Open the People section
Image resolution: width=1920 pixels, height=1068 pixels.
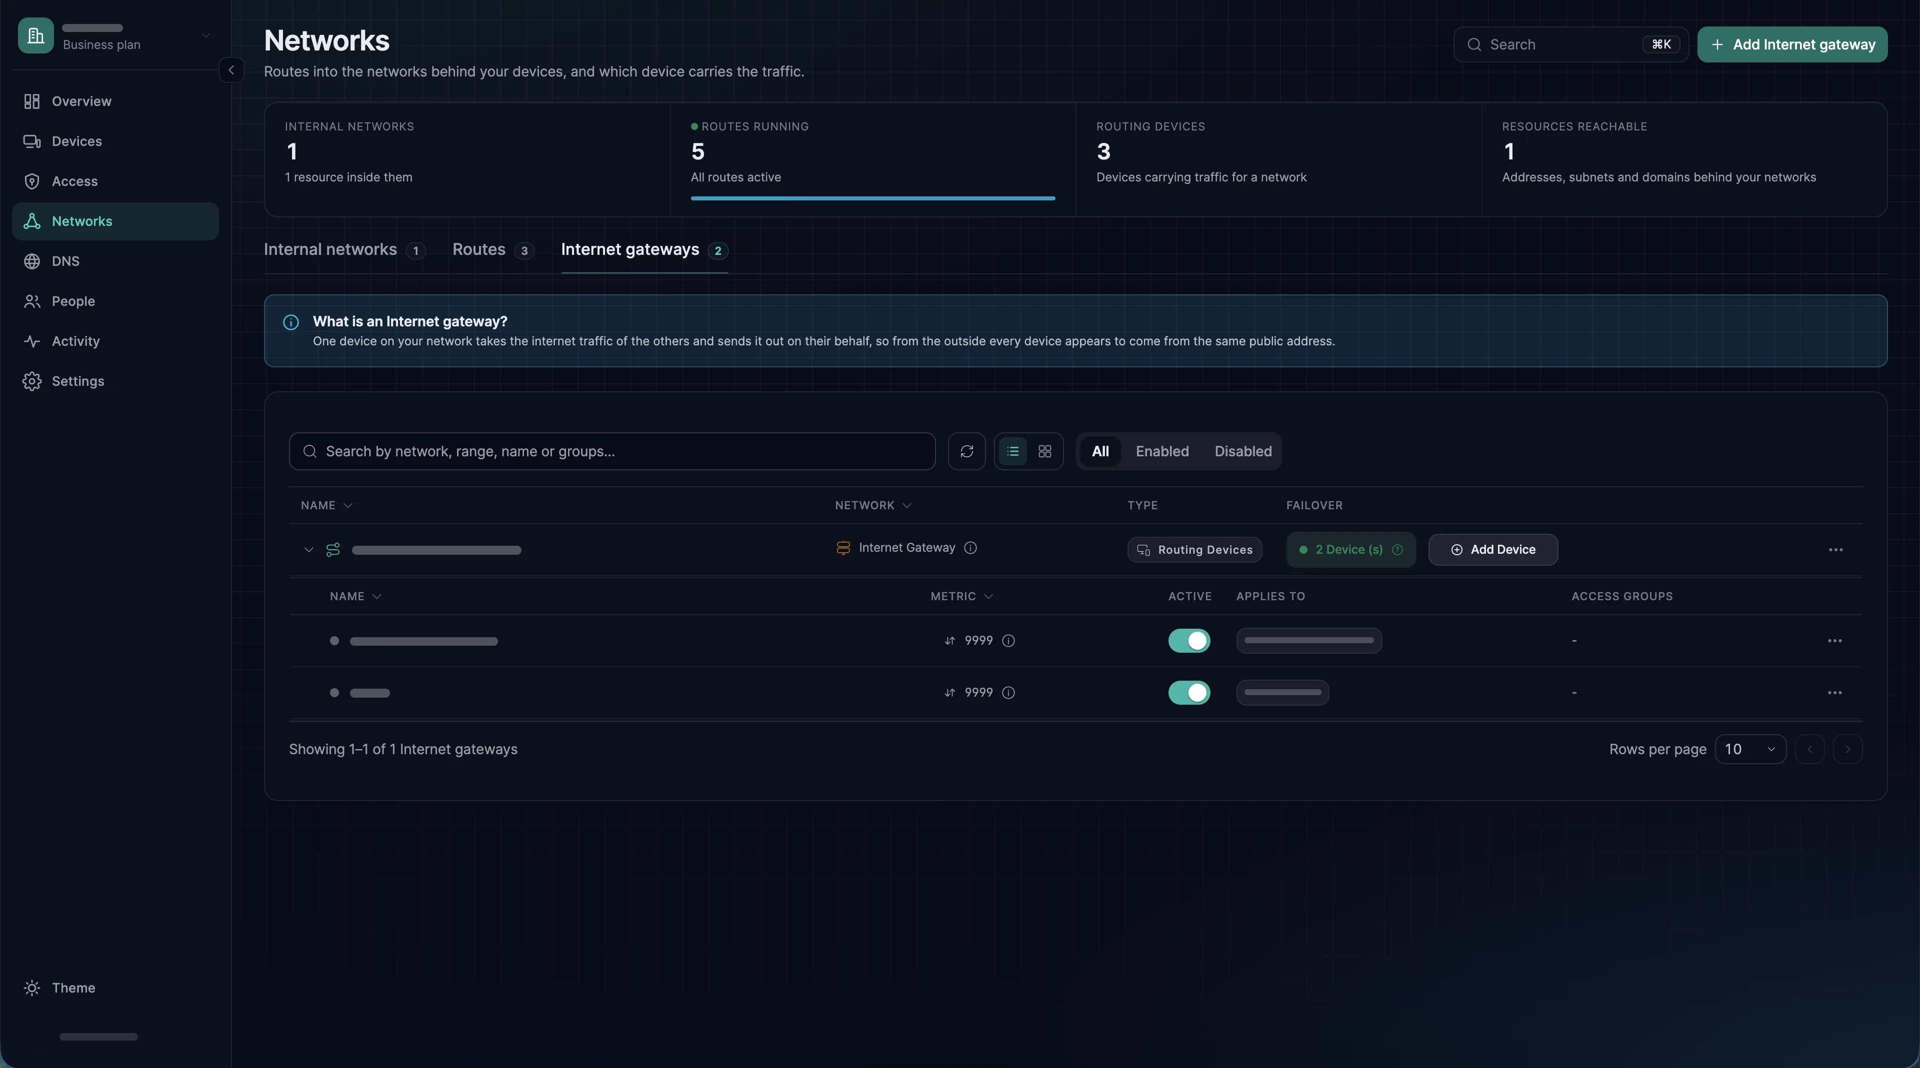pyautogui.click(x=115, y=301)
